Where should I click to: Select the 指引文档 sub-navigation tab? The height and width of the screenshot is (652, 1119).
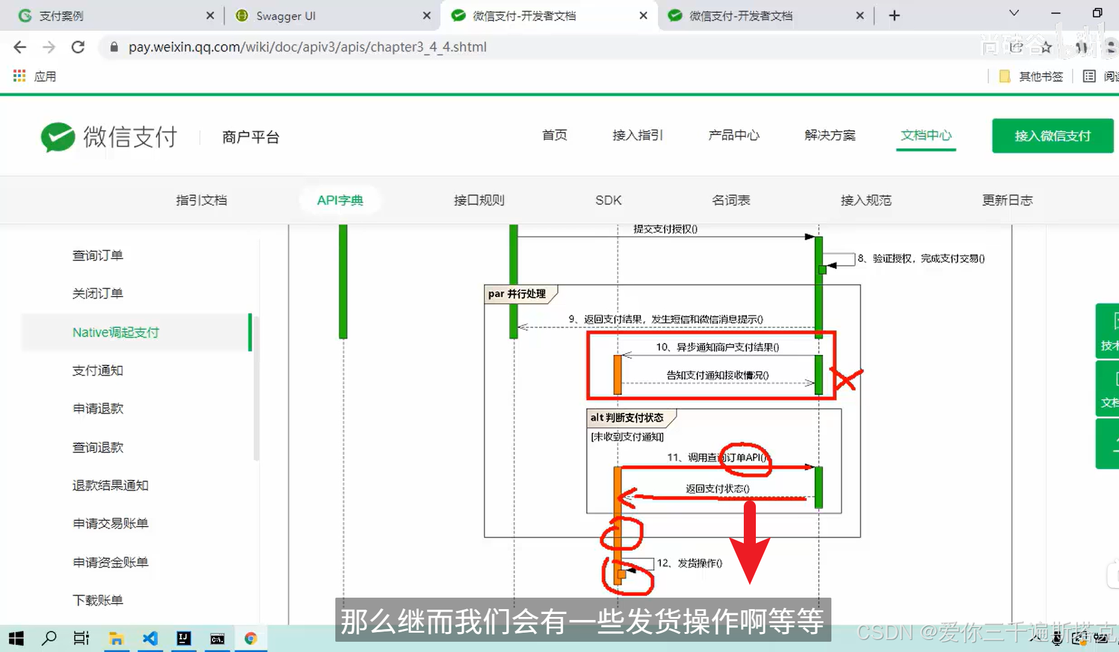201,200
